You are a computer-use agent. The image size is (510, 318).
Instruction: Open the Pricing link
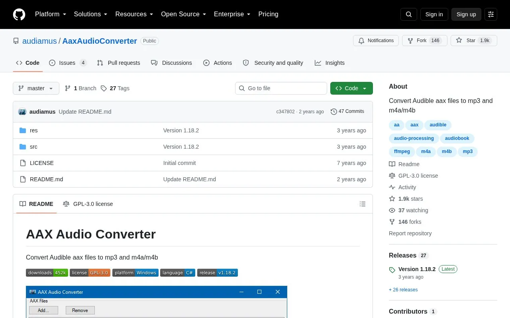(268, 14)
